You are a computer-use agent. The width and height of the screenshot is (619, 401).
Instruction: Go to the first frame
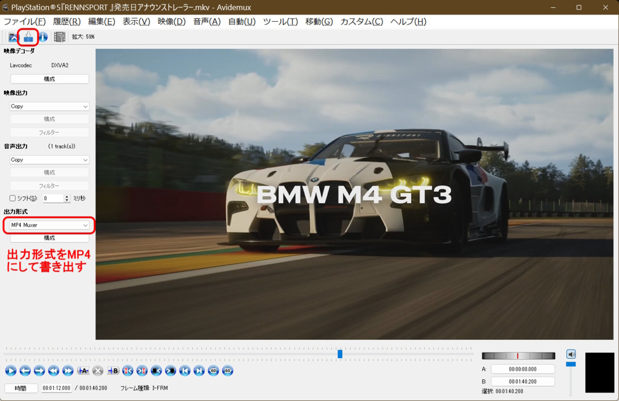185,371
